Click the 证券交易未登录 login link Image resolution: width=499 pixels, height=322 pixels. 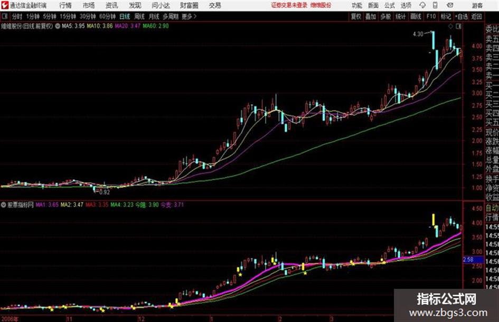point(289,5)
